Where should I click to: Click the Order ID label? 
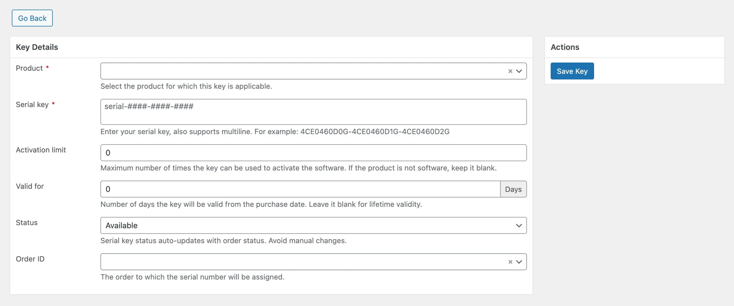pos(30,259)
